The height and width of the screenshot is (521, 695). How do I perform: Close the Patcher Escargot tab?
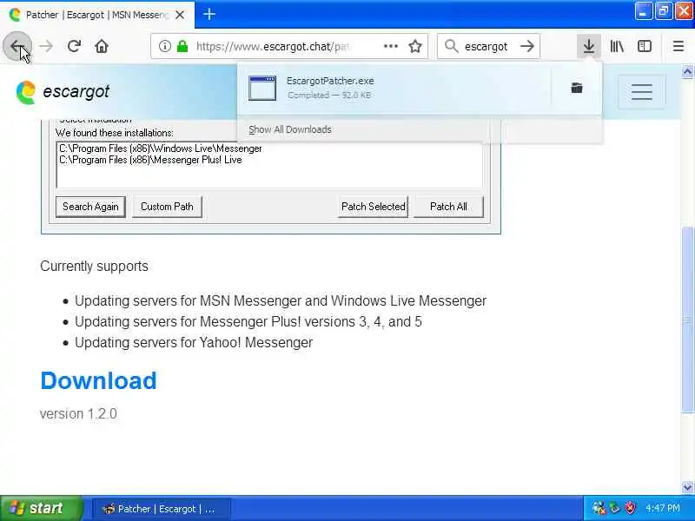pos(180,15)
